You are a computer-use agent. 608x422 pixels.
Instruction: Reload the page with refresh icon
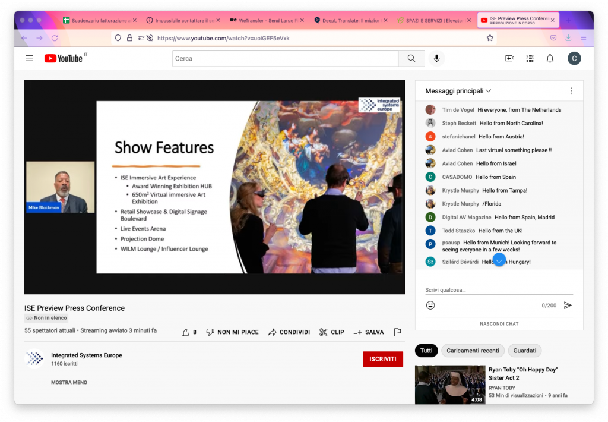[x=55, y=38]
